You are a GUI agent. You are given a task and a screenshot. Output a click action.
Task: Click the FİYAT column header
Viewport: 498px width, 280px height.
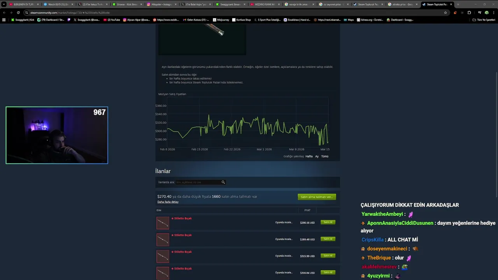pyautogui.click(x=307, y=210)
